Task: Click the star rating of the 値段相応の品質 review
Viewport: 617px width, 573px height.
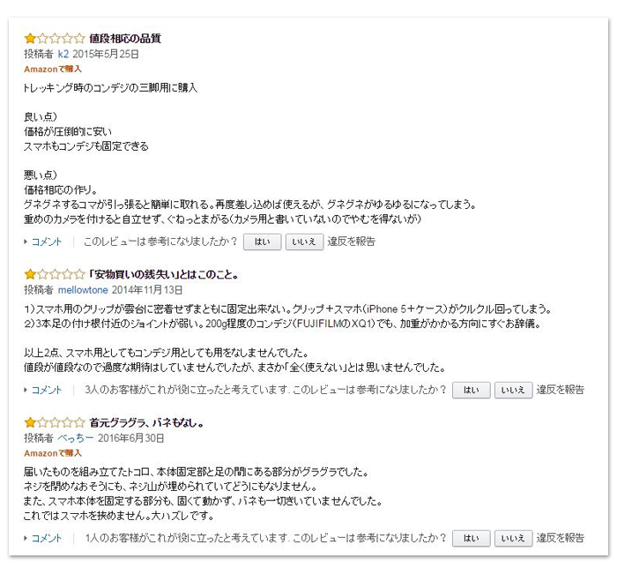Action: point(54,39)
